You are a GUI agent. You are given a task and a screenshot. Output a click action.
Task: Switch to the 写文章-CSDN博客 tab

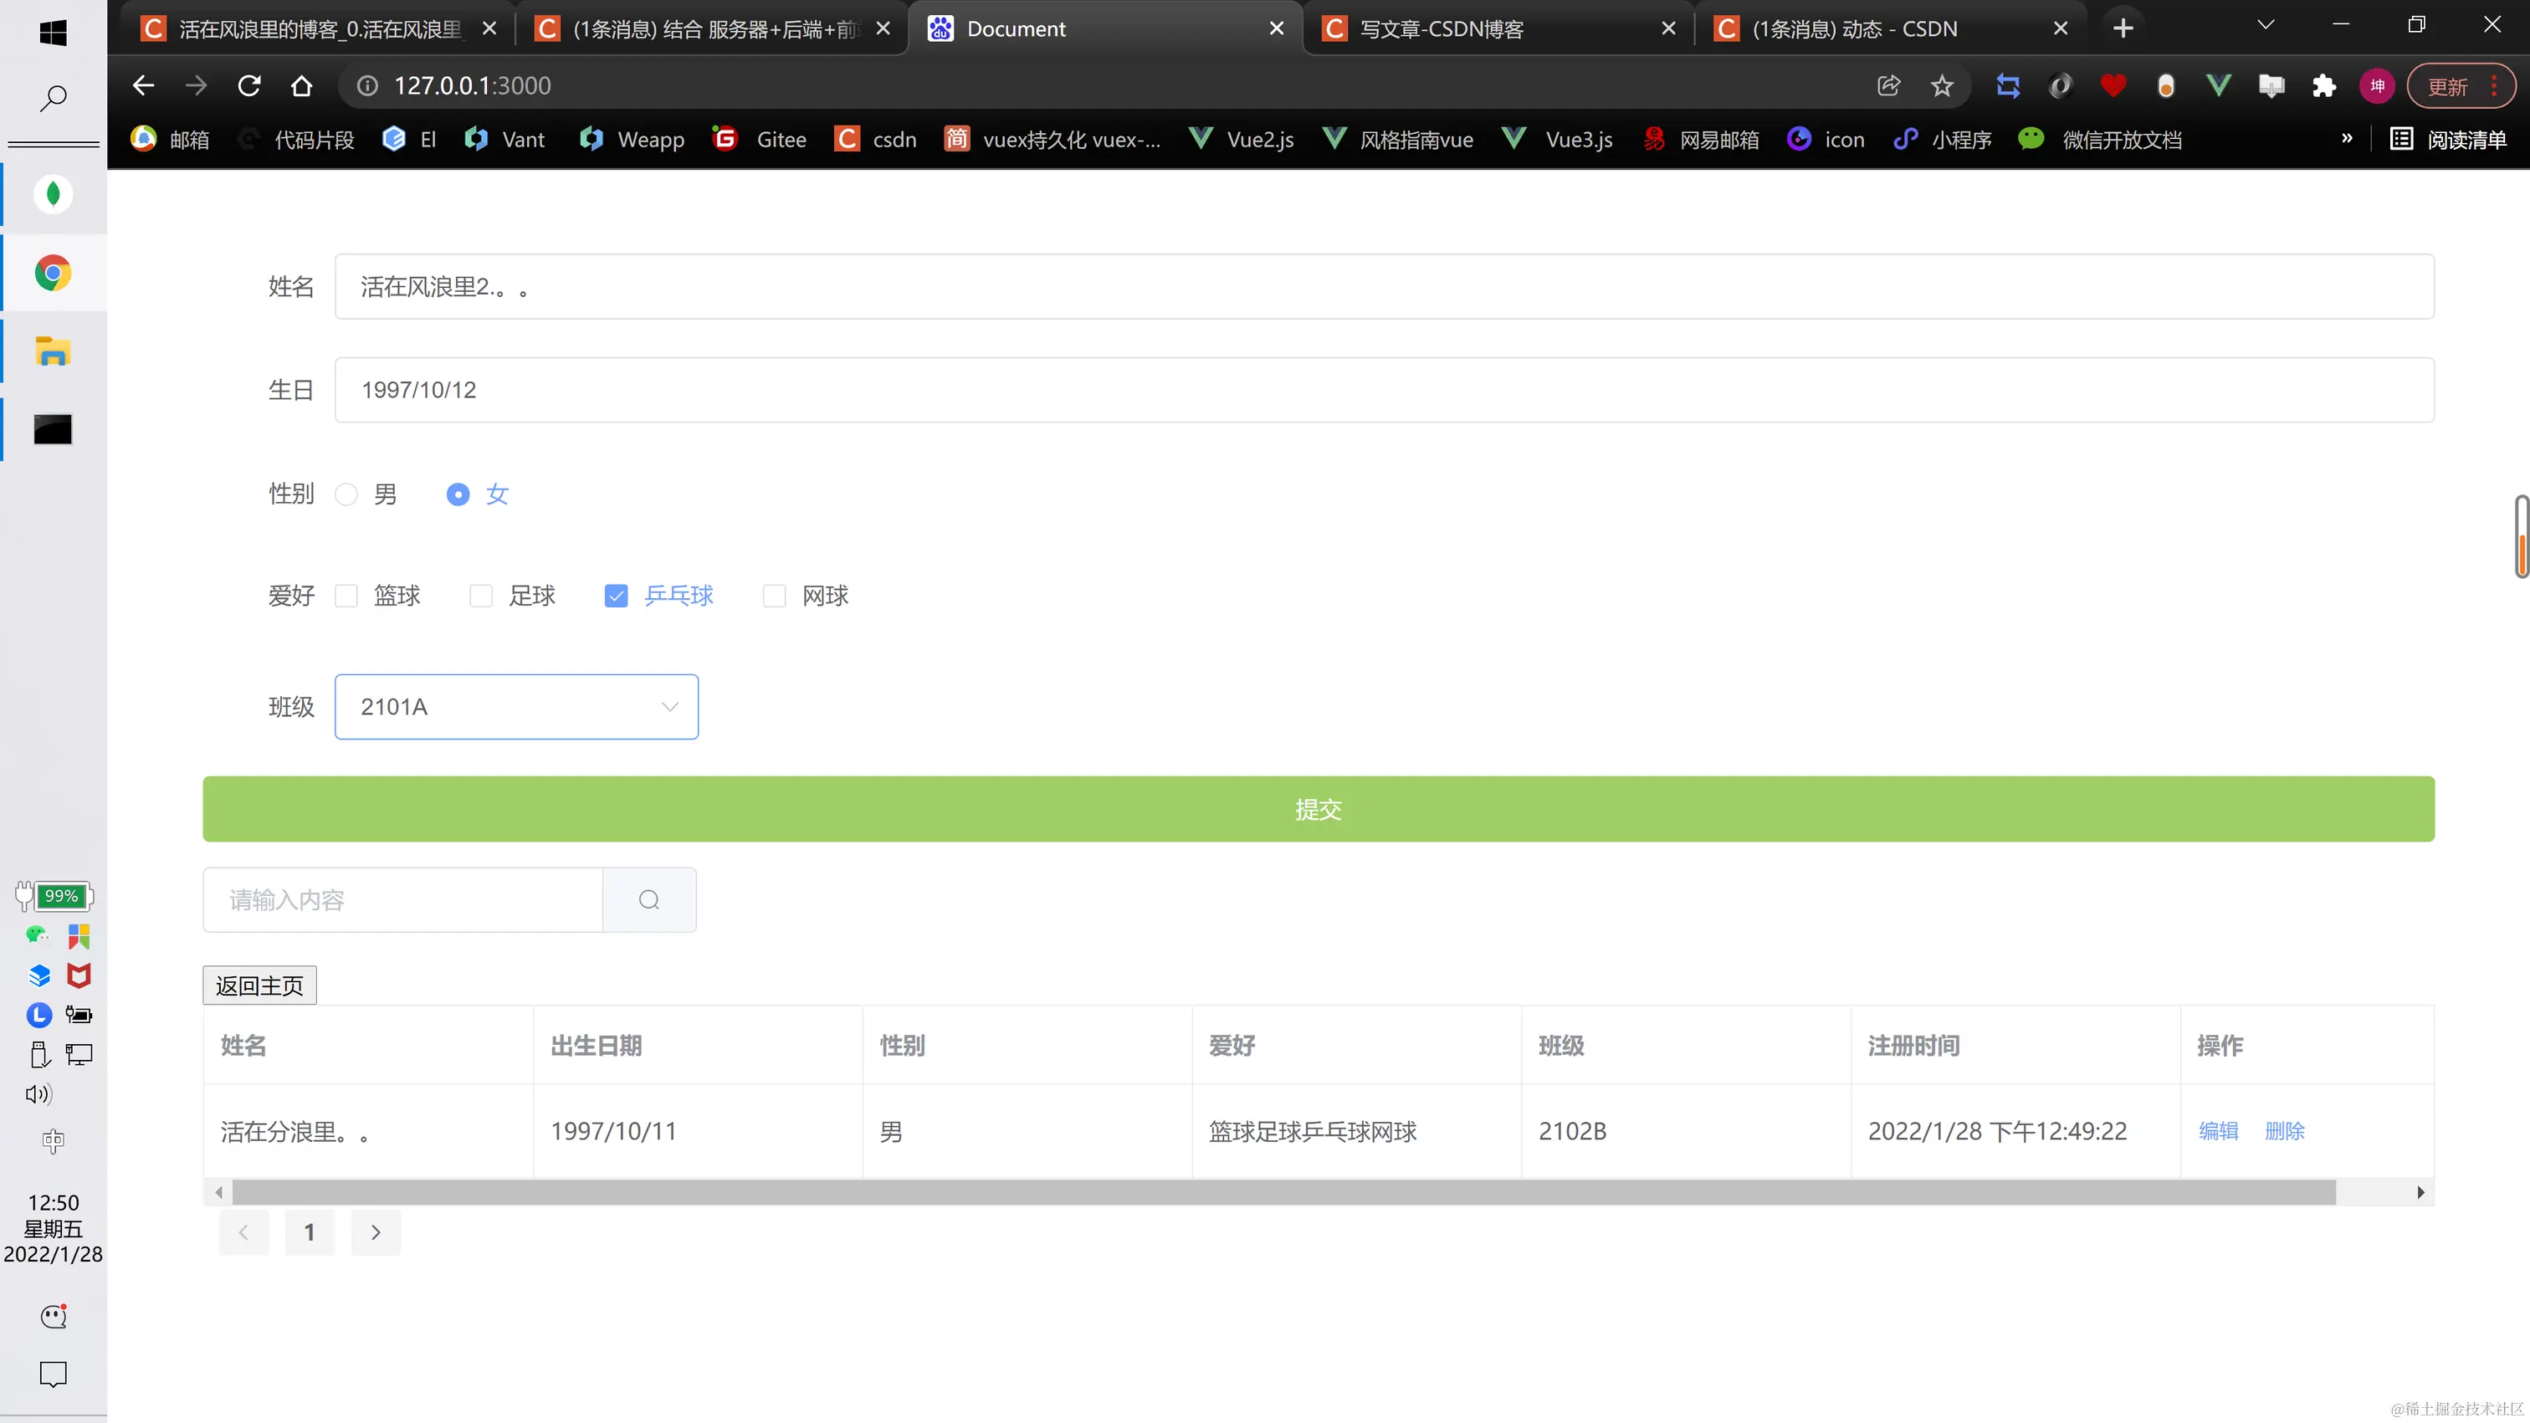coord(1441,28)
